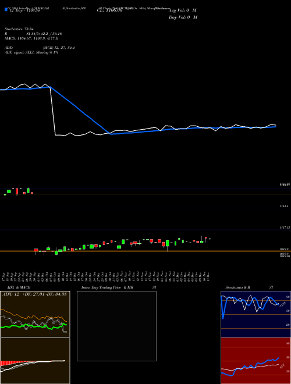The width and height of the screenshot is (291, 384).
Task: Click the '17 Sep' first date axis label
Action: [x=5, y=276]
